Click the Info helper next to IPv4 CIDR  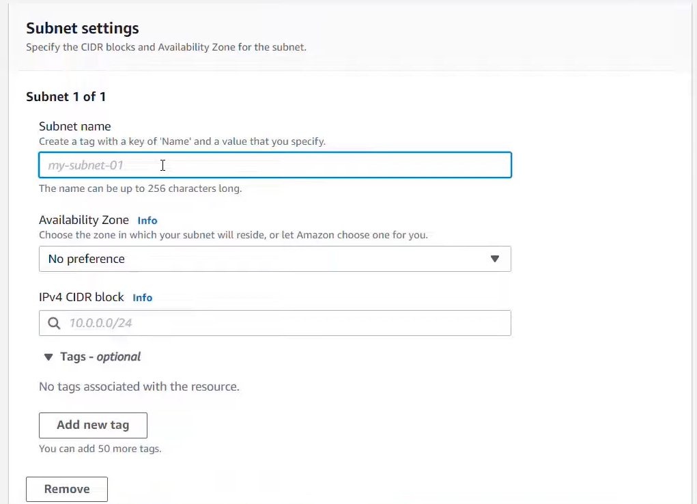[143, 297]
